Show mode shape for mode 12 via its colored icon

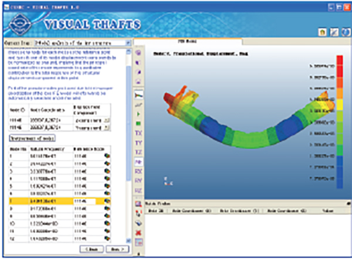[107, 238]
